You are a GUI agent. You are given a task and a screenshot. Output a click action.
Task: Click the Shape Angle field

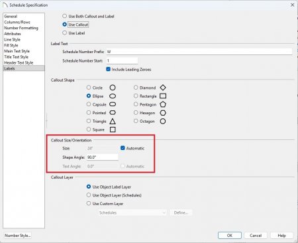point(103,157)
